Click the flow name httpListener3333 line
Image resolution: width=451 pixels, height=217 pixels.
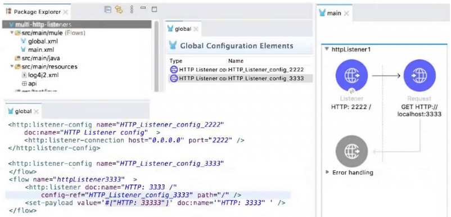(x=73, y=179)
